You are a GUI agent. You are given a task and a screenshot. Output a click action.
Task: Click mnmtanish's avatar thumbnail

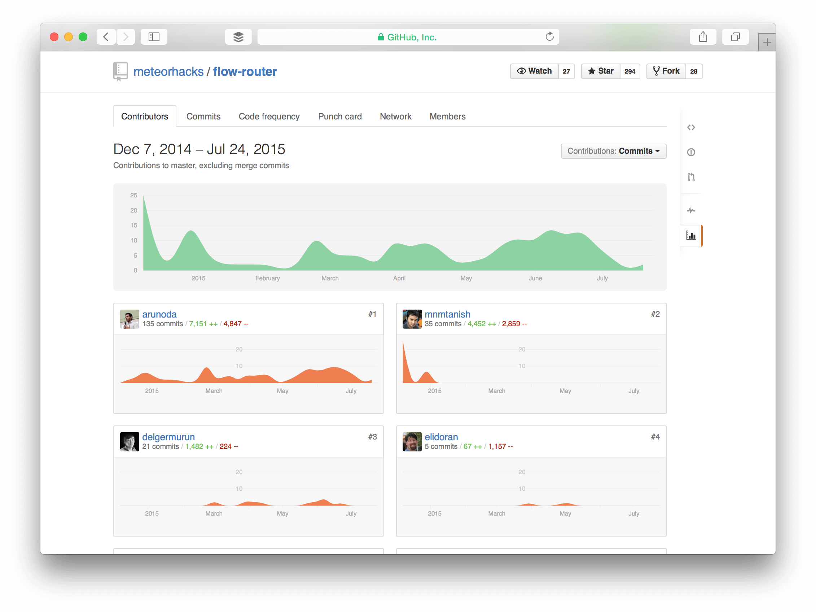(x=412, y=319)
